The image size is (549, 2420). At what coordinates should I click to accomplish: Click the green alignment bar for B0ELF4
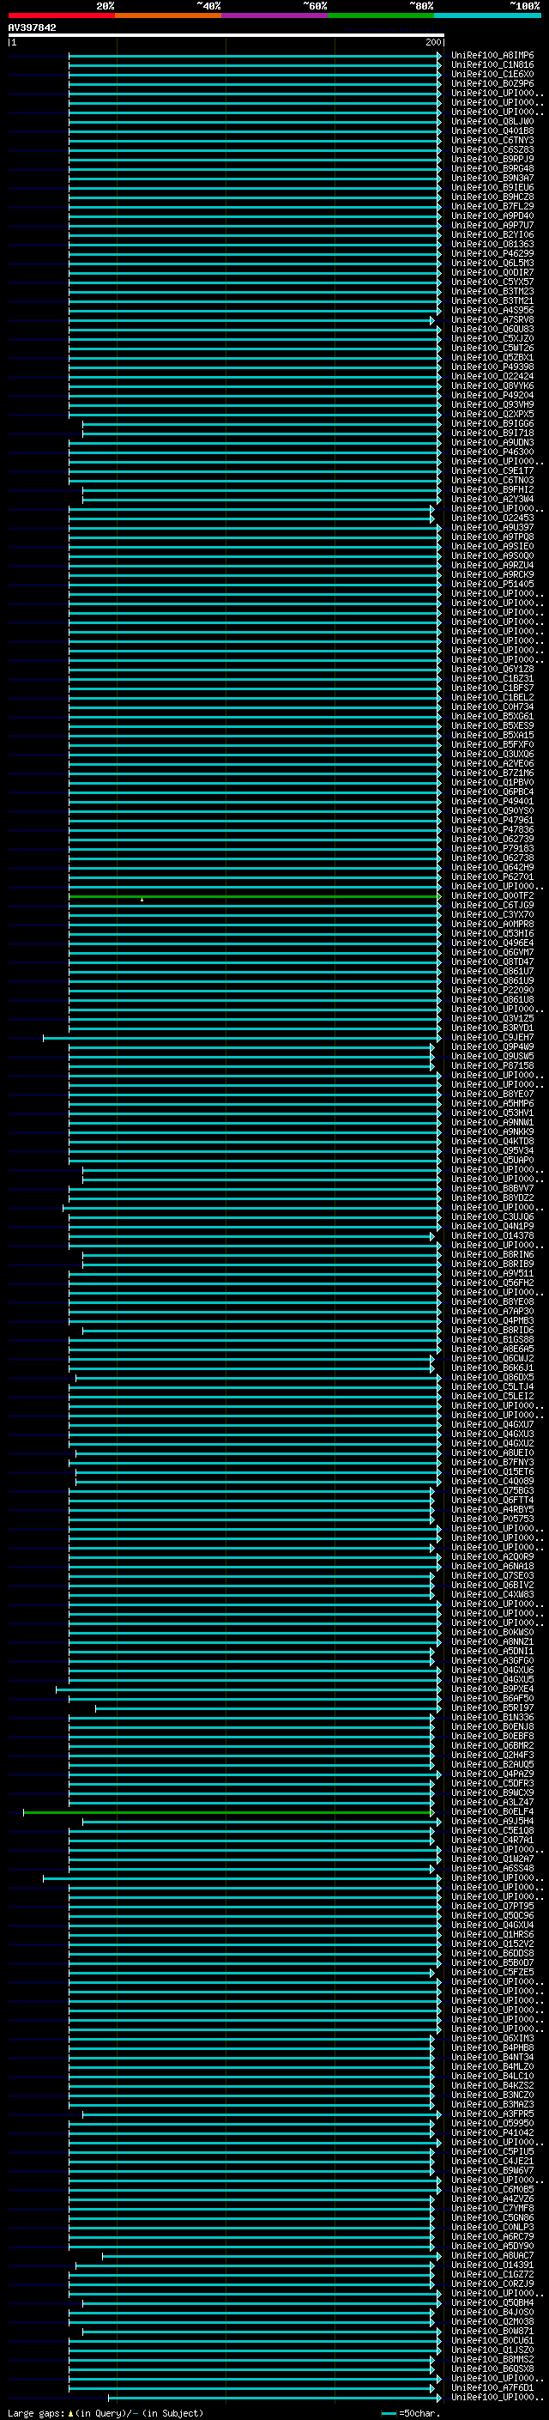click(x=228, y=1812)
